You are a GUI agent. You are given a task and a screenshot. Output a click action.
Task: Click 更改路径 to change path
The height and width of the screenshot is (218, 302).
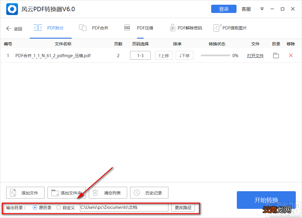click(x=183, y=208)
